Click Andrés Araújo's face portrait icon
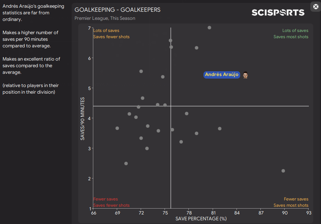The width and height of the screenshot is (321, 224). (245, 75)
